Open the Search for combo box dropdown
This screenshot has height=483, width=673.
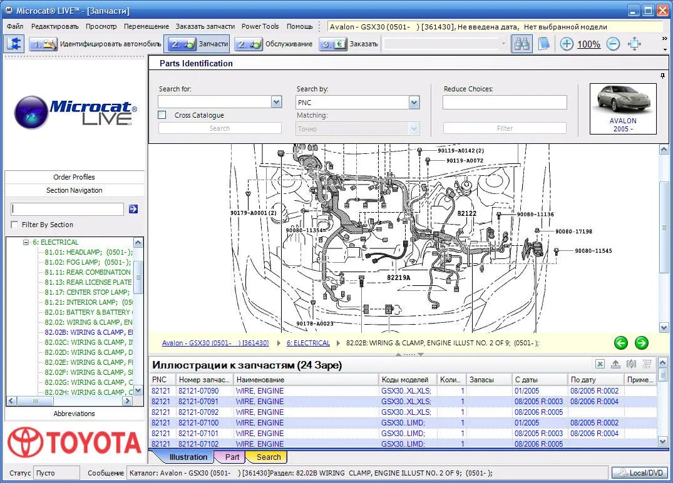pyautogui.click(x=276, y=102)
